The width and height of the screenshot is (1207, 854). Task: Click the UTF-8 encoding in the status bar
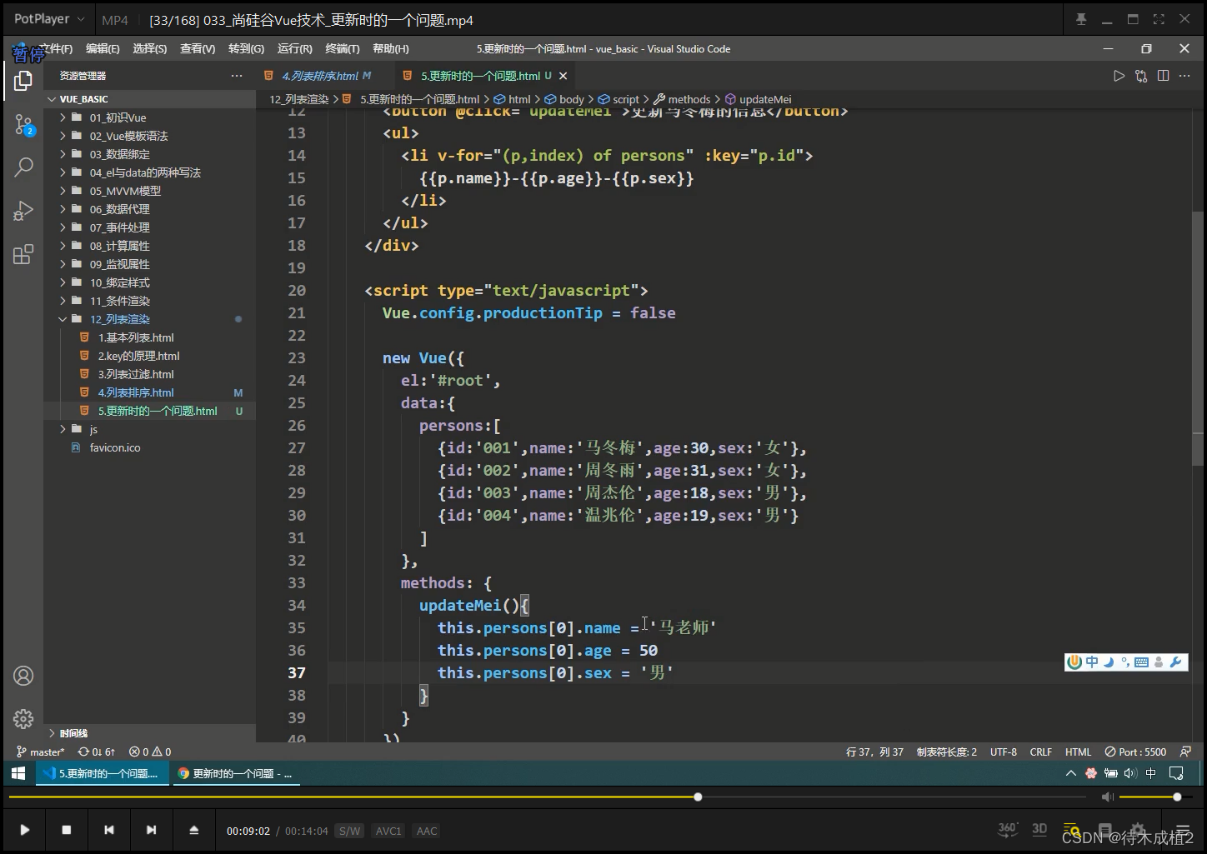point(1004,752)
